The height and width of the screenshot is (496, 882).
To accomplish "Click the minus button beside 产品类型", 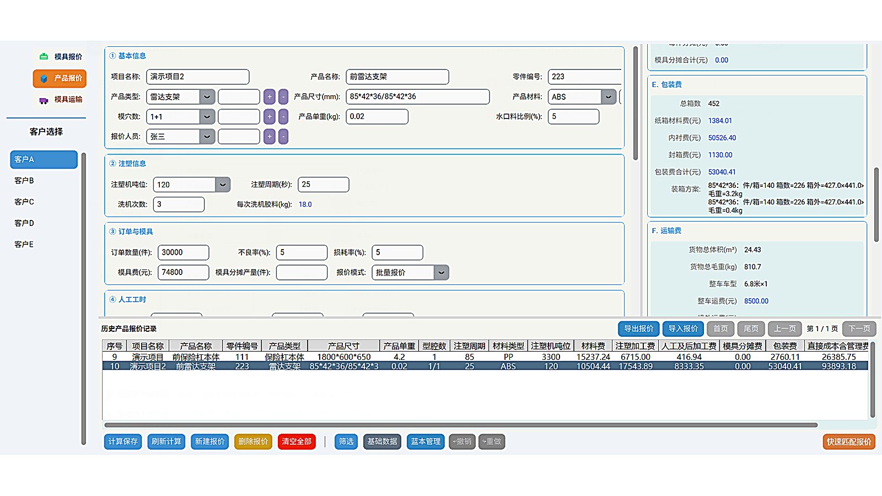I will click(x=283, y=97).
